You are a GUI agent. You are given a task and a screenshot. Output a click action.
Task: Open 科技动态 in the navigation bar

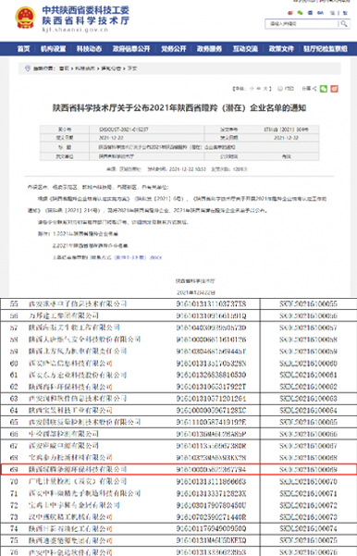(90, 49)
